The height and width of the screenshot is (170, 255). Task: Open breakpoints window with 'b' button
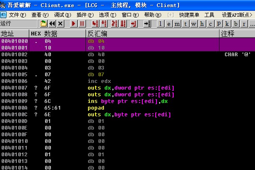coord(236,24)
